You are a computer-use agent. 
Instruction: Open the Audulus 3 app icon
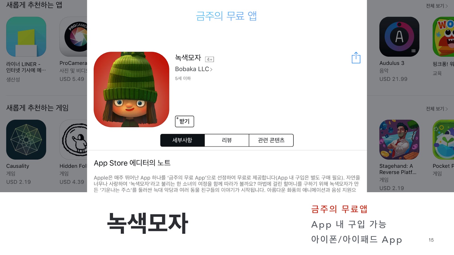click(399, 37)
